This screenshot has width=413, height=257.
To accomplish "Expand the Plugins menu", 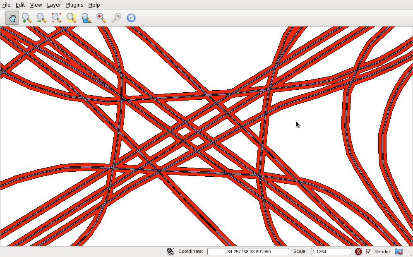I will pyautogui.click(x=74, y=5).
